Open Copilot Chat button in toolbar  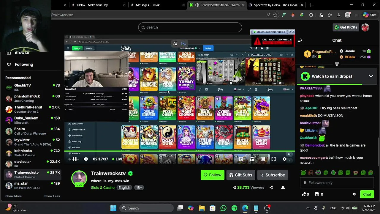pos(370,15)
